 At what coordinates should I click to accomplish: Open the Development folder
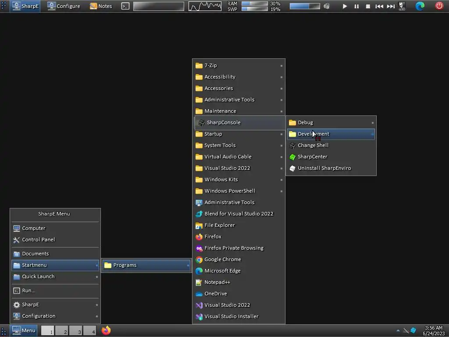tap(331, 134)
